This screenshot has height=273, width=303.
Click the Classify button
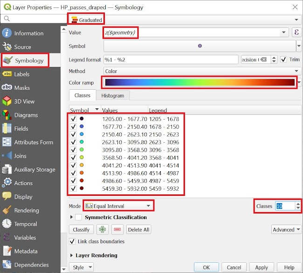click(81, 229)
